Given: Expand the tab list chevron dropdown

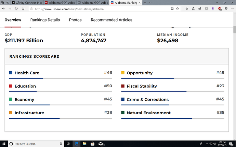Looking at the screenshot, I should tap(151, 2).
